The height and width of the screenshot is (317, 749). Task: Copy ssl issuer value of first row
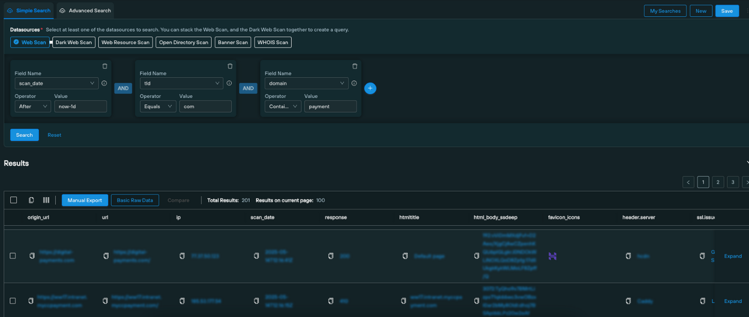click(703, 256)
